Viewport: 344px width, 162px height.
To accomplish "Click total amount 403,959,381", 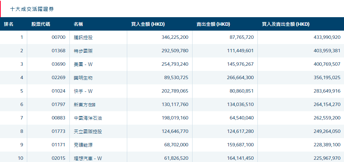I will pos(327,51).
